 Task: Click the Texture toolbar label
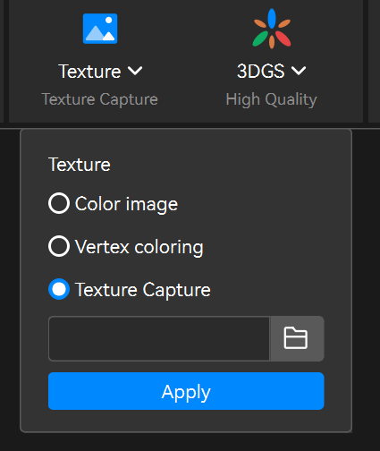(x=89, y=72)
